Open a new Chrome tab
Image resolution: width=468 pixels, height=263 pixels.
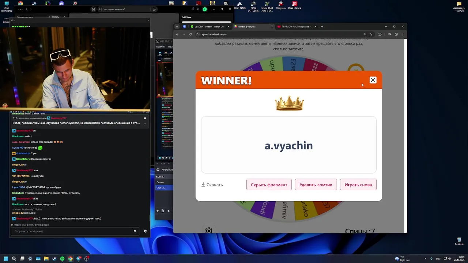[322, 27]
